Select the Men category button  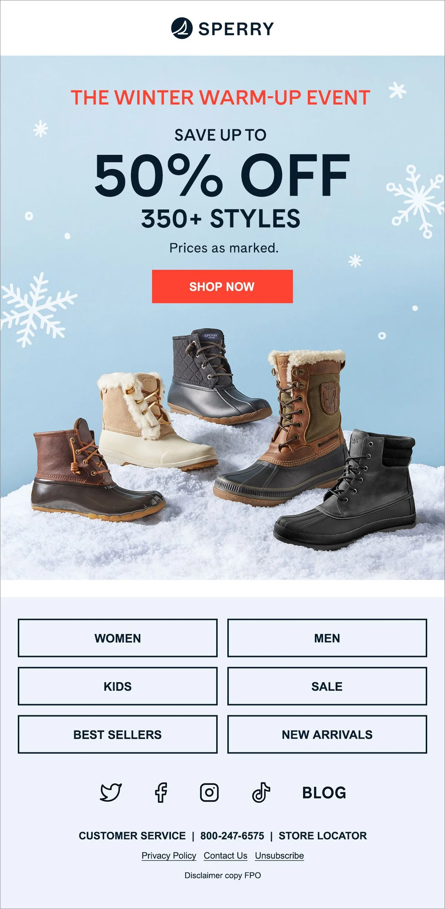327,638
